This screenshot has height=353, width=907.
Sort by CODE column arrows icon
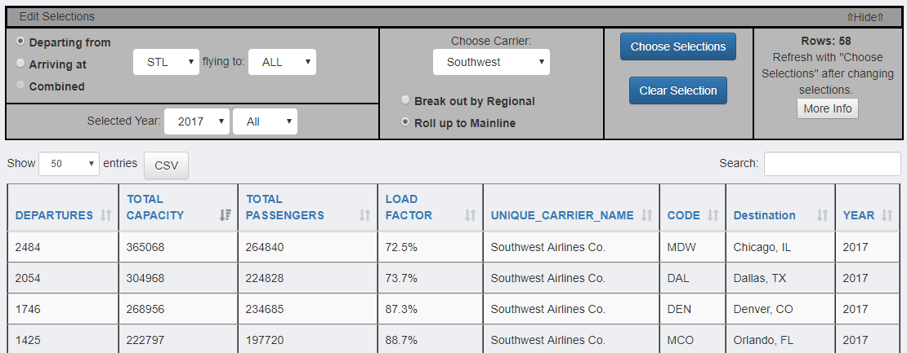(713, 215)
